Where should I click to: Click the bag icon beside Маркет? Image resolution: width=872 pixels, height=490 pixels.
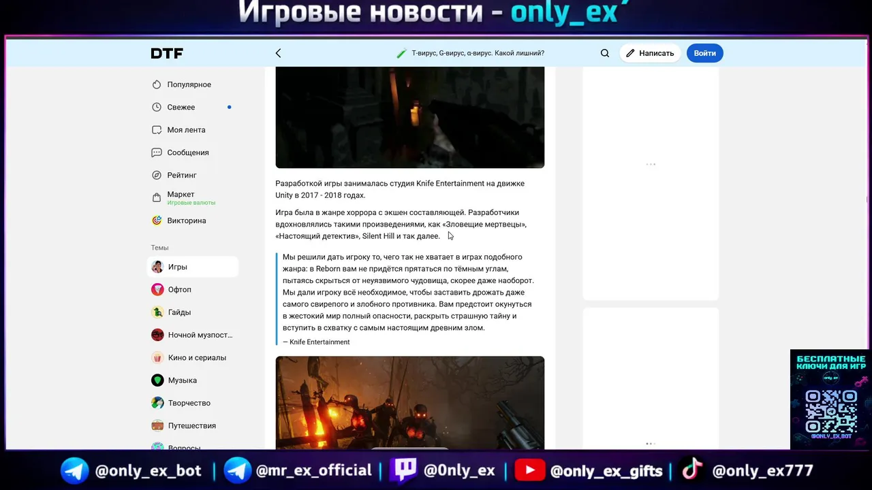157,198
